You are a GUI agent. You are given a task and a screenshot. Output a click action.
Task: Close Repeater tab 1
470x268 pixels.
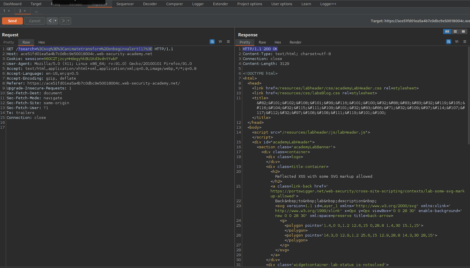point(9,11)
